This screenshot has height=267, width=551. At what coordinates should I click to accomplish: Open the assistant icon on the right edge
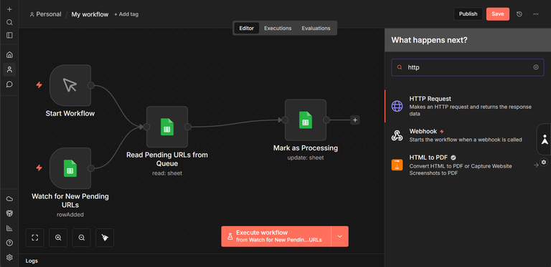tap(545, 139)
